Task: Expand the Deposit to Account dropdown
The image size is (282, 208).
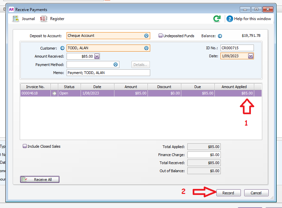Action: [x=146, y=36]
